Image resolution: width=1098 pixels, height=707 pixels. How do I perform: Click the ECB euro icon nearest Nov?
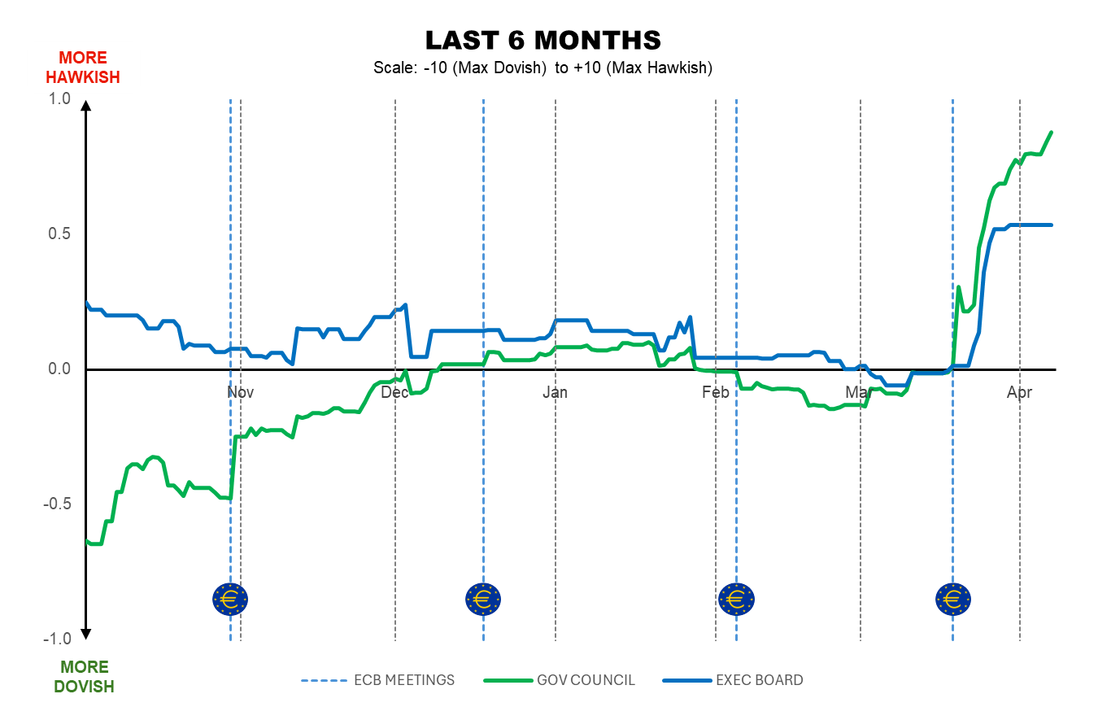[230, 600]
